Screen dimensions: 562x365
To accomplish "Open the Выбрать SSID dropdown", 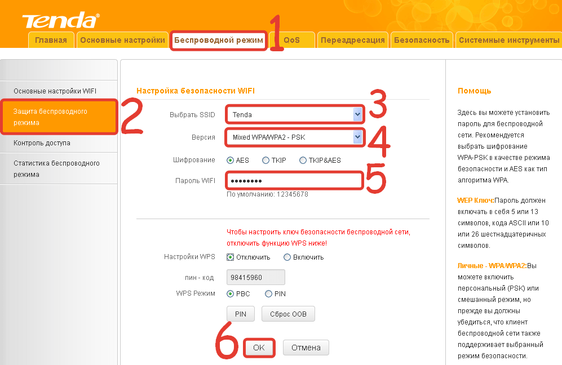I will 295,114.
